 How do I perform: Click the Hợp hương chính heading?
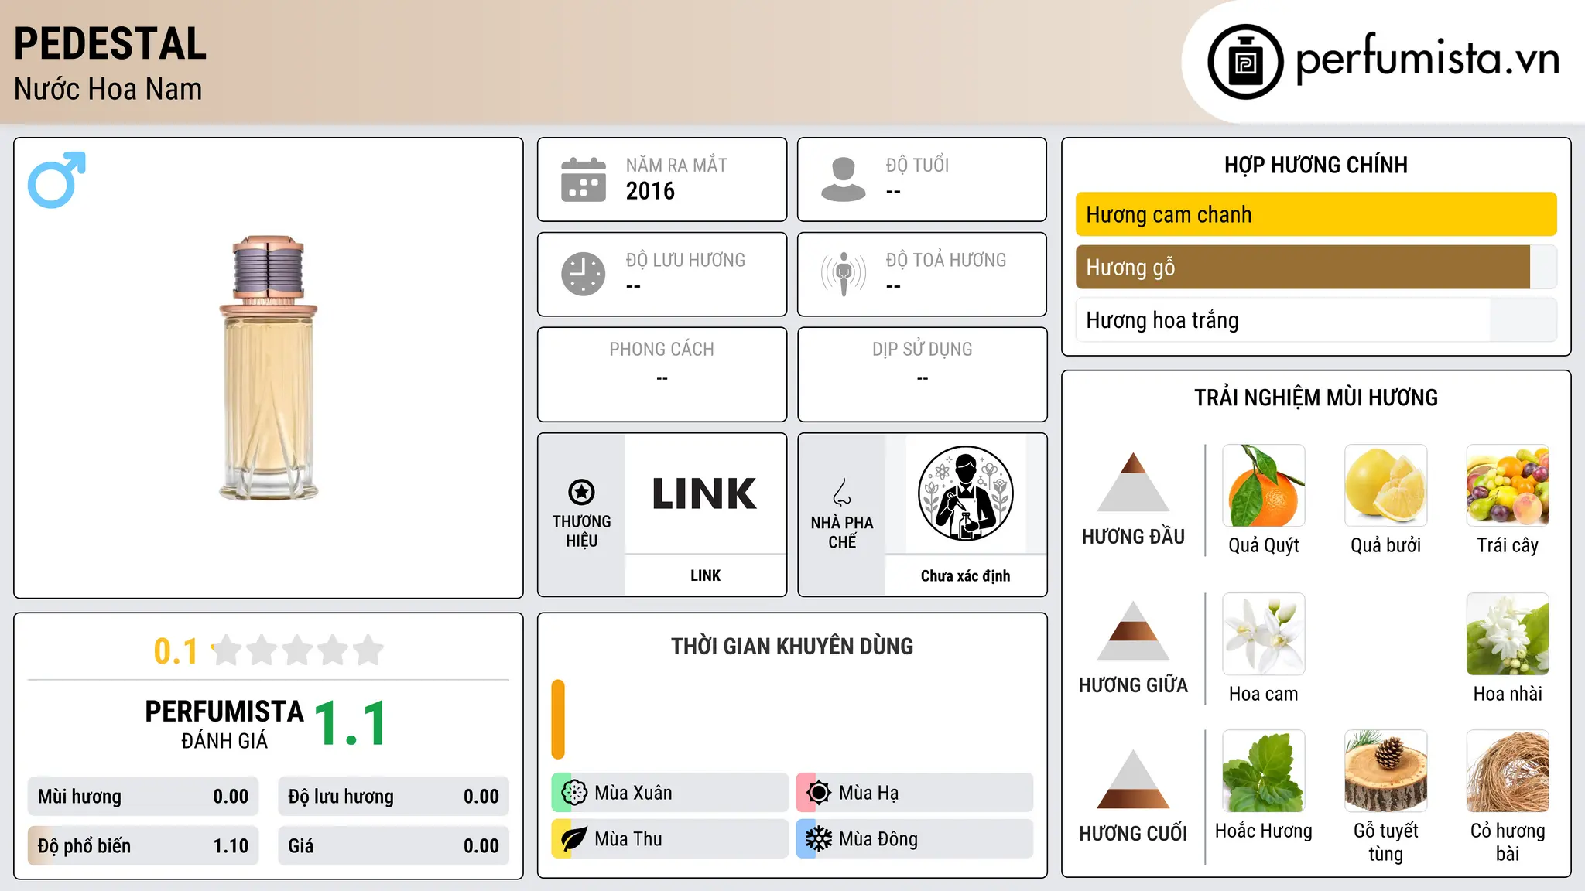click(1316, 165)
